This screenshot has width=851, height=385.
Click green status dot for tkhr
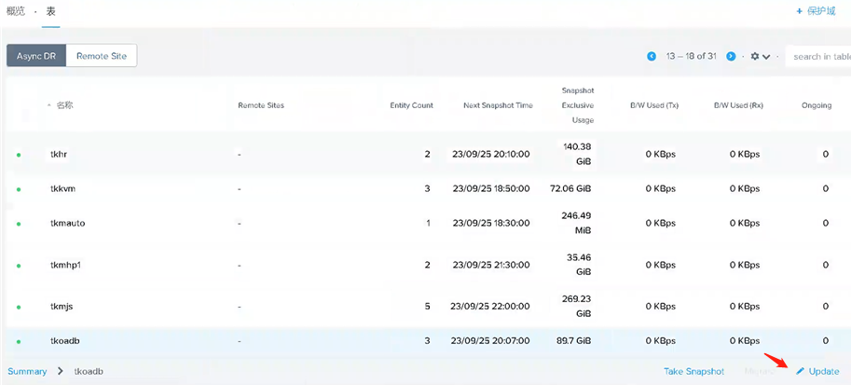pos(19,155)
